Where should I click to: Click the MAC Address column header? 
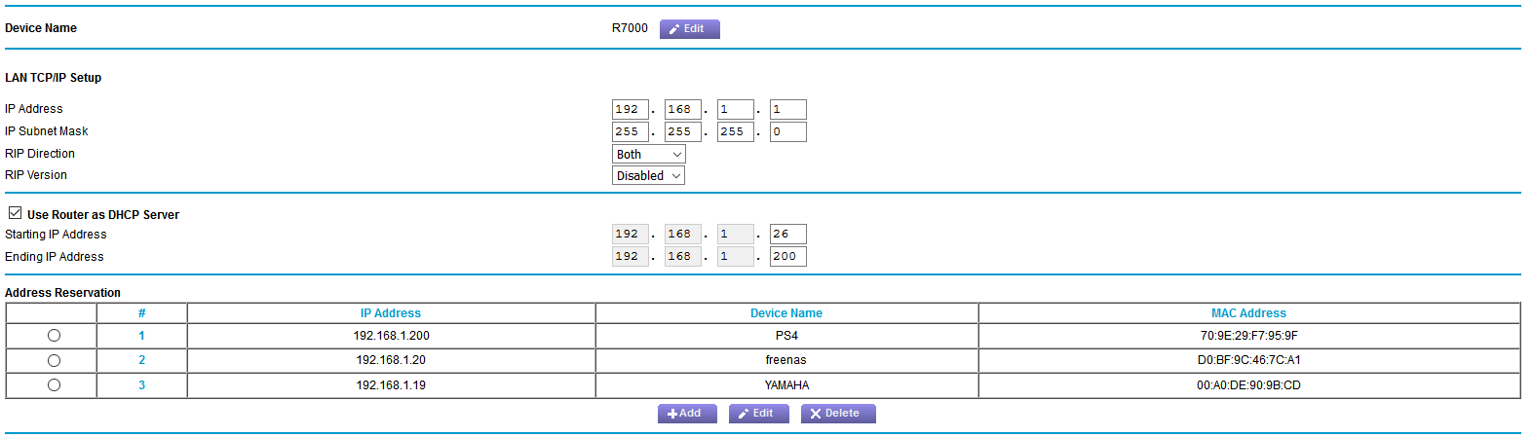pos(1248,313)
